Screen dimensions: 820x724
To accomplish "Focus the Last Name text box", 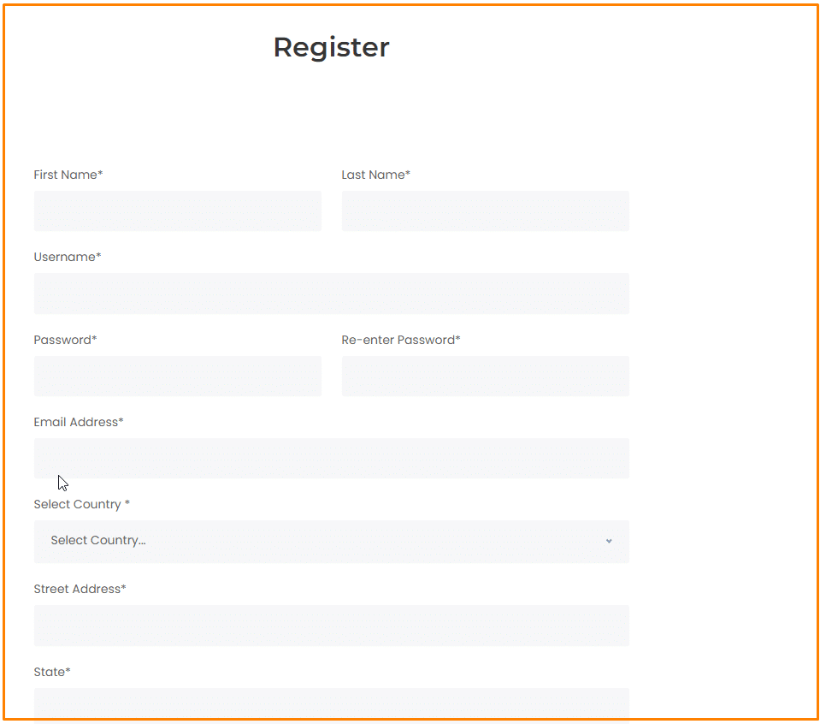I will tap(485, 211).
